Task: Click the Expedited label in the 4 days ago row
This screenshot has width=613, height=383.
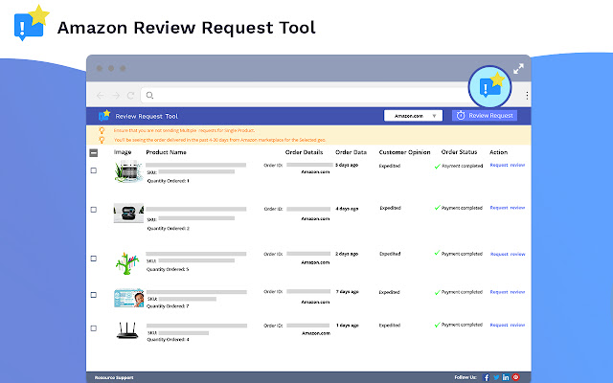Action: click(390, 208)
